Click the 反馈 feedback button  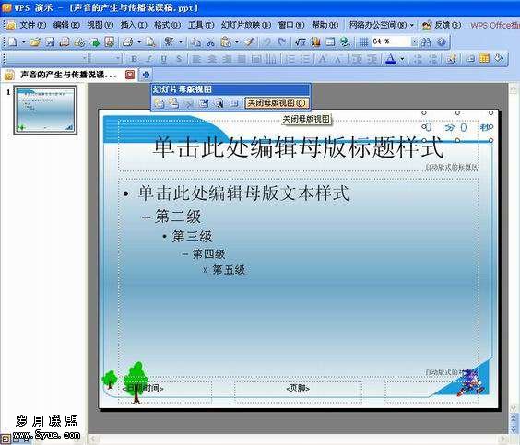(441, 25)
